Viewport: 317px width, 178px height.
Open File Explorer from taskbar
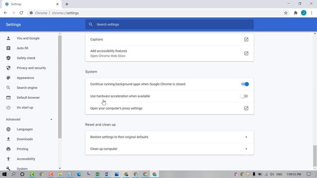(60, 174)
